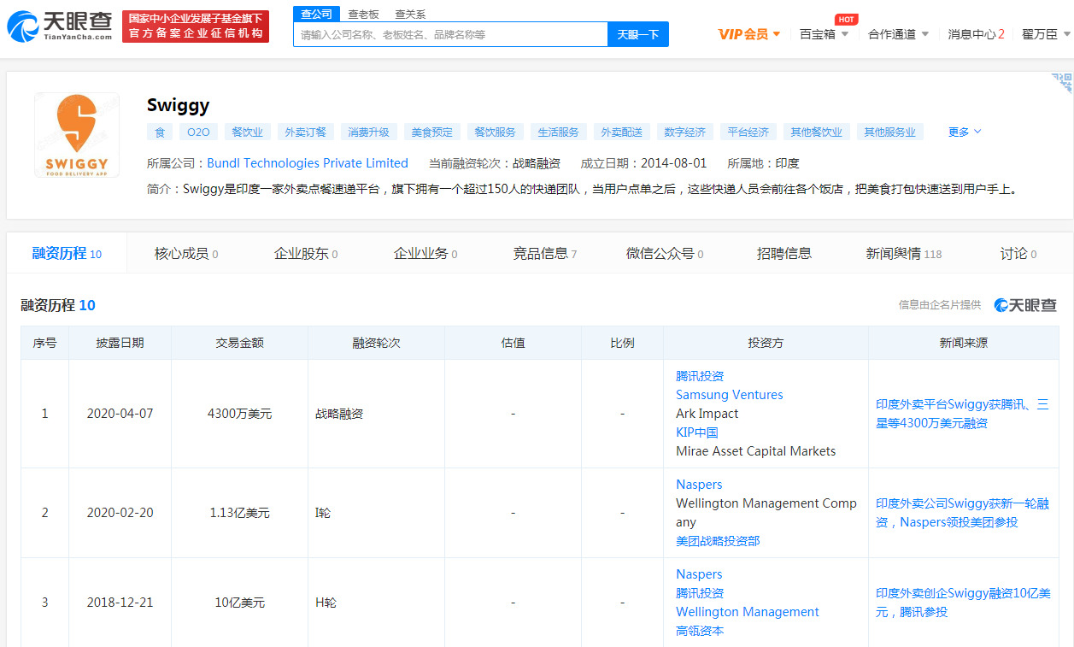Click the 外卖配送 tag
Viewport: 1074px width, 647px height.
[x=622, y=132]
